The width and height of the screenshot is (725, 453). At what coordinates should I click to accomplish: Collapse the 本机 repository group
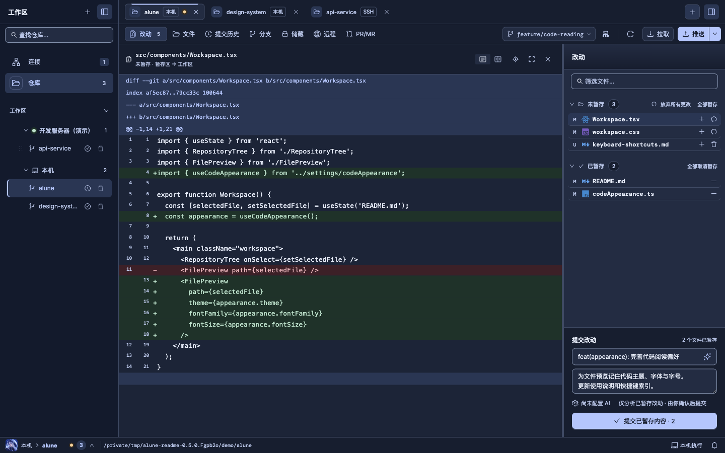(x=26, y=170)
